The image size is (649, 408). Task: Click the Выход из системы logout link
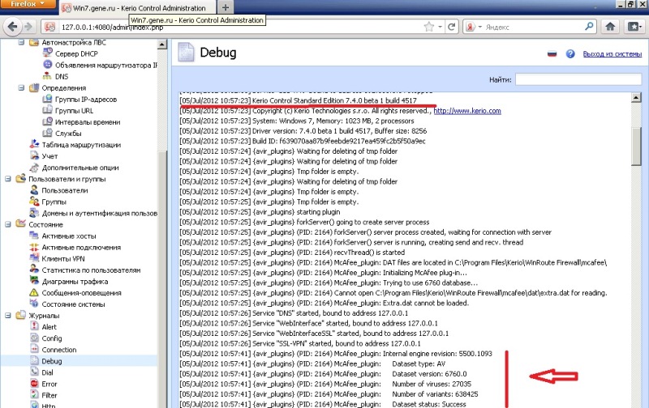[612, 54]
